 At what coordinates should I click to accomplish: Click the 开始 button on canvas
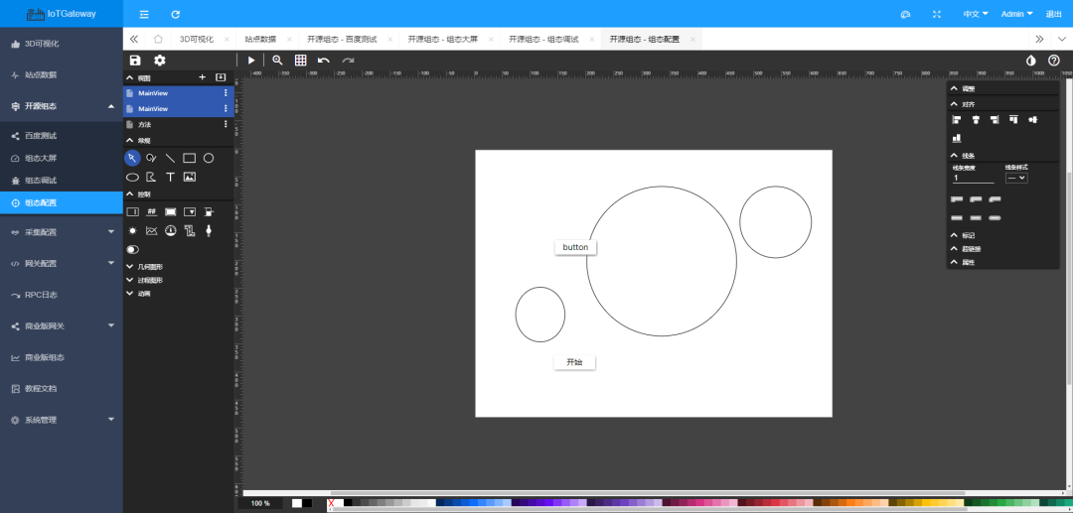(x=574, y=362)
